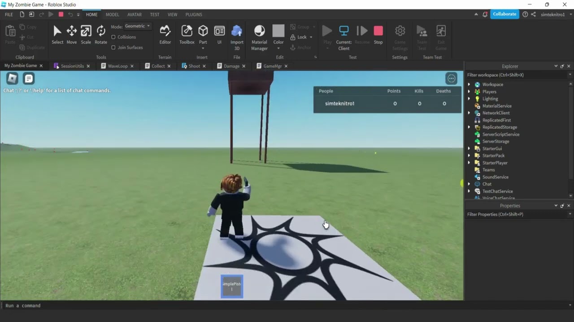Screen dimensions: 574x322
Task: Open the Terrain Editor
Action: pos(165,35)
